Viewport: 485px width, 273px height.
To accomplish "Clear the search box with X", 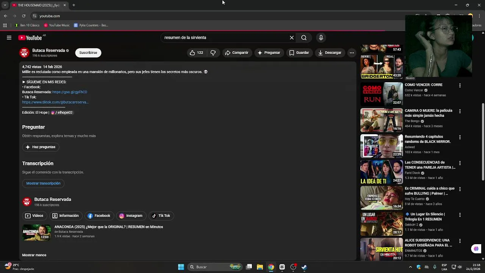I will point(292,38).
